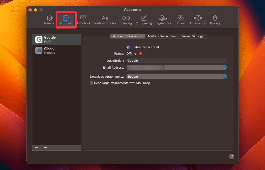Switch to Server Settings tab

(192, 36)
